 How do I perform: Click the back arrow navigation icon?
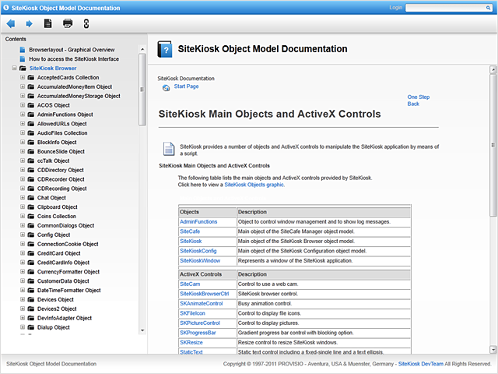pos(10,23)
